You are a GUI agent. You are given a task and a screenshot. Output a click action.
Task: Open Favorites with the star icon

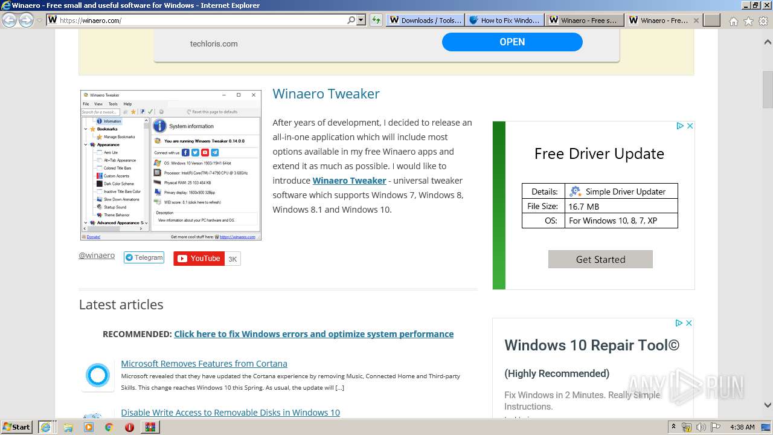point(748,21)
